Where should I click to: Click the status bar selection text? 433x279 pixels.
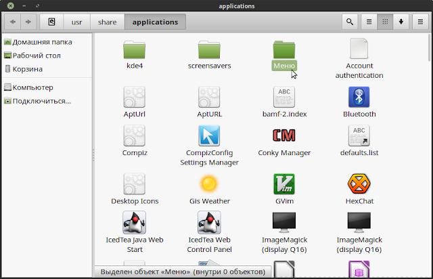tap(183, 272)
